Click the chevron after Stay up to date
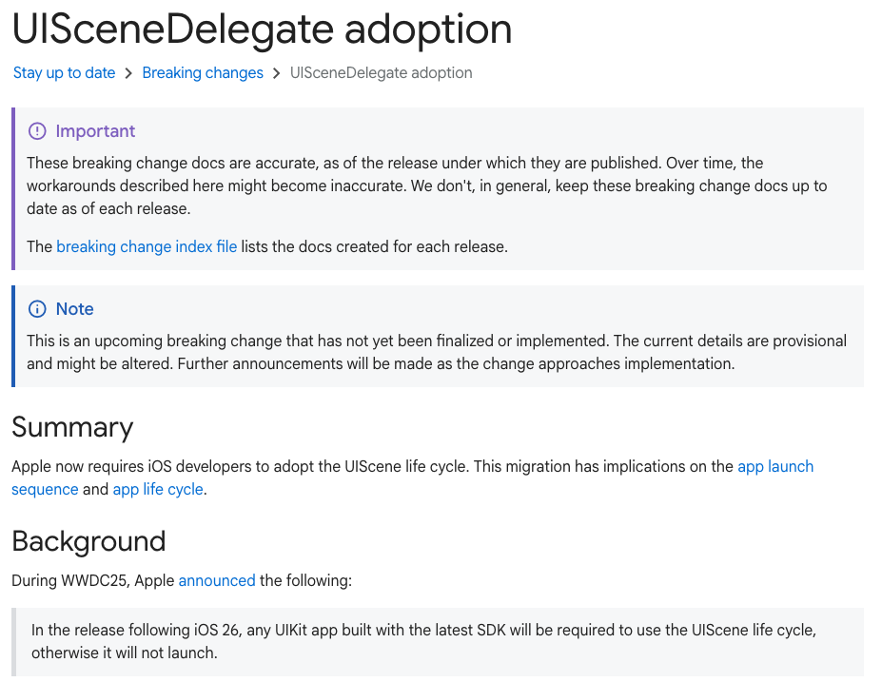The height and width of the screenshot is (682, 882). (x=128, y=73)
